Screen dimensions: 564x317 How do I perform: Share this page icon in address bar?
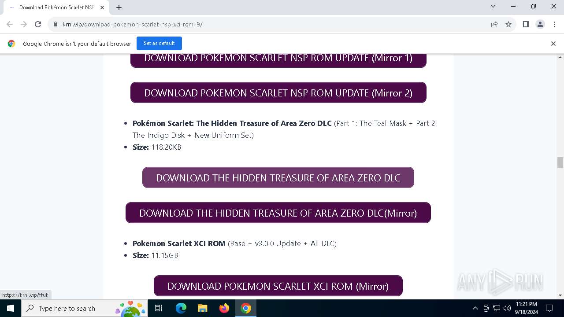[x=494, y=24]
